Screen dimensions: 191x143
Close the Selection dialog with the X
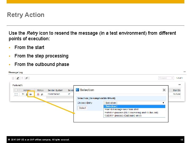pos(164,90)
